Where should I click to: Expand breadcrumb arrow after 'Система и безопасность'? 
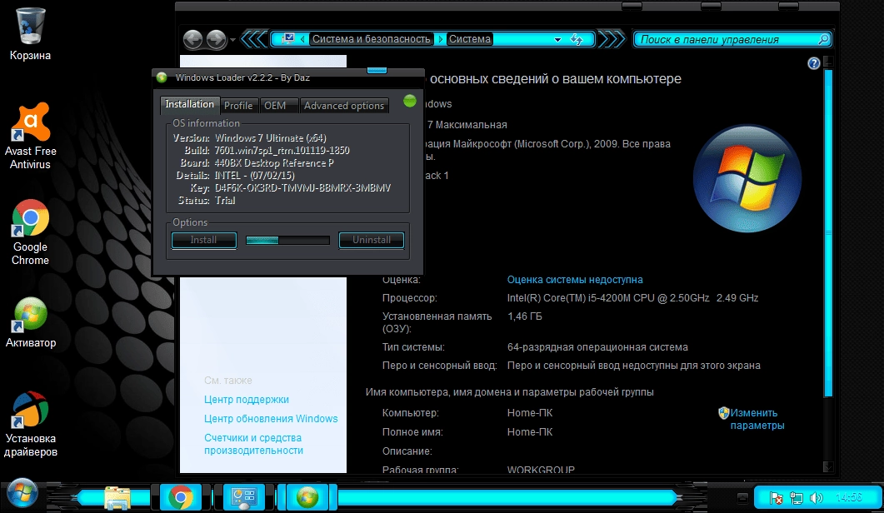440,39
